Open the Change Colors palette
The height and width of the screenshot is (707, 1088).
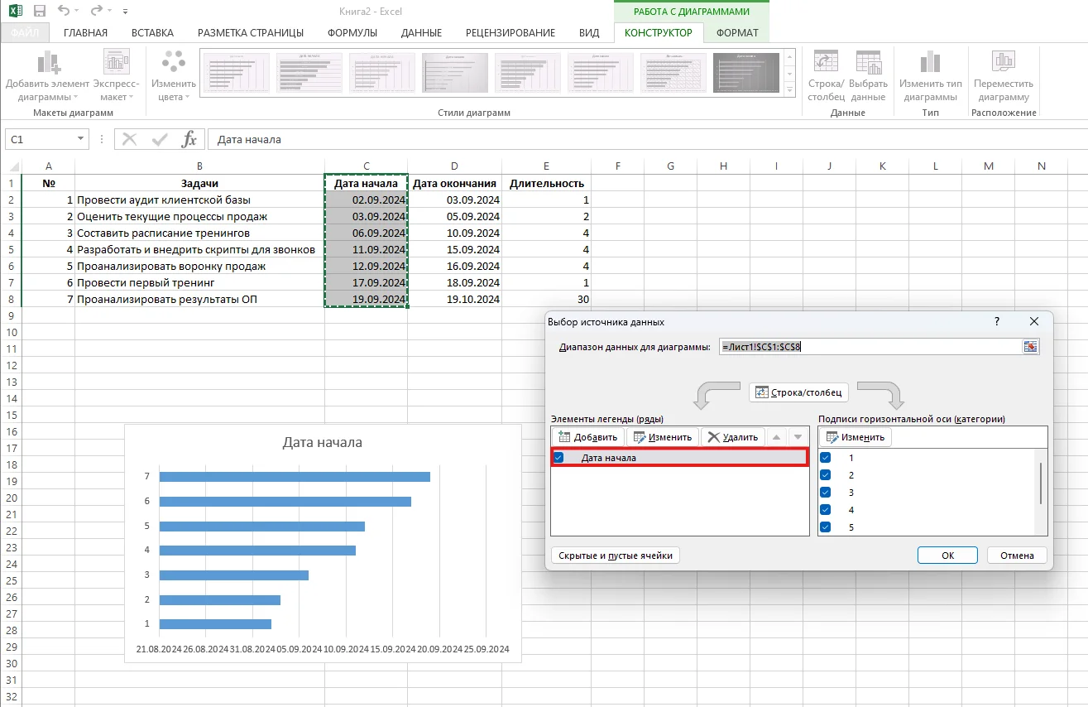pyautogui.click(x=174, y=75)
